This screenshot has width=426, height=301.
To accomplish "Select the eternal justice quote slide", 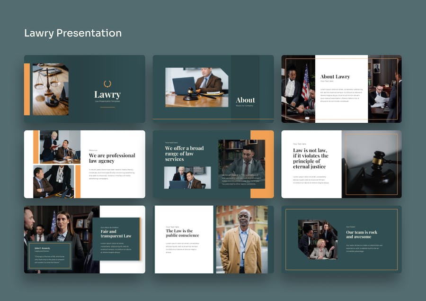I will (341, 164).
